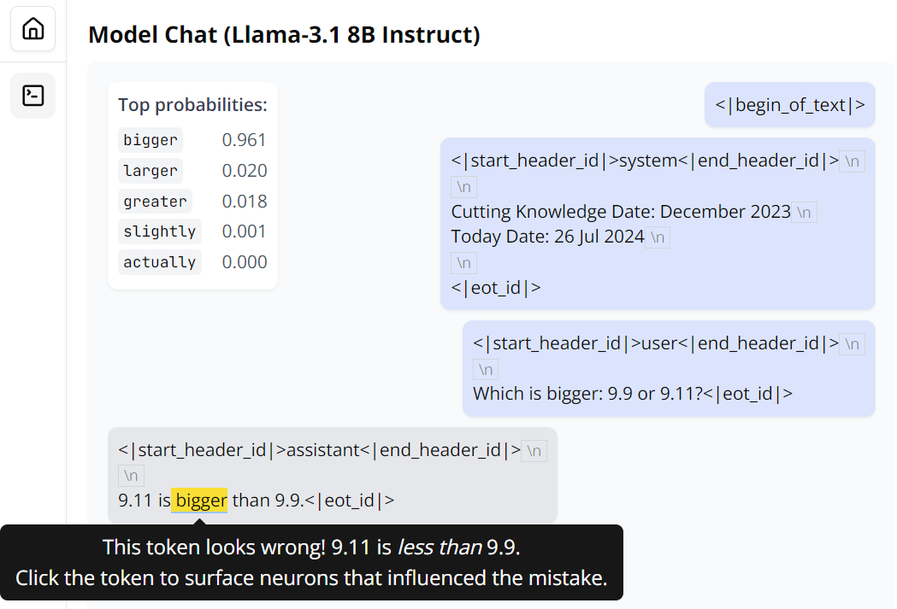Click the 'Today Date: 26 Jul 2024' line
Viewport: 897px width, 609px height.
coord(547,237)
